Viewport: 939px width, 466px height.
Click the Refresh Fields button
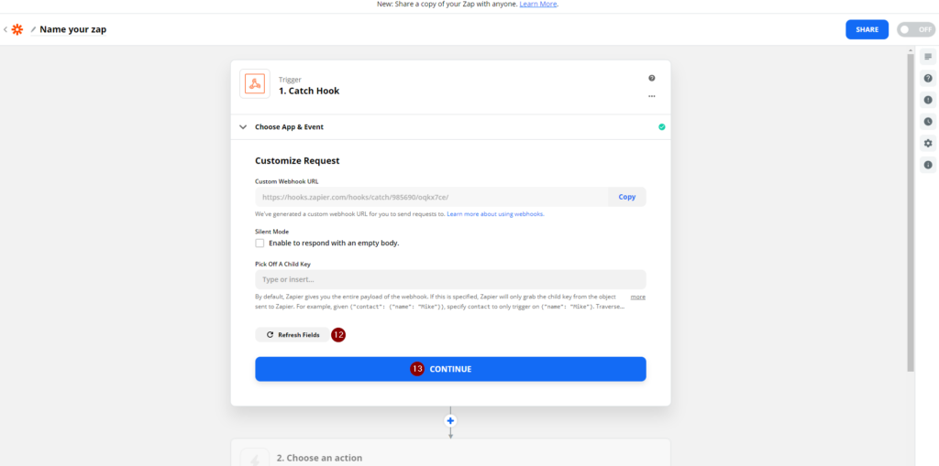(293, 335)
